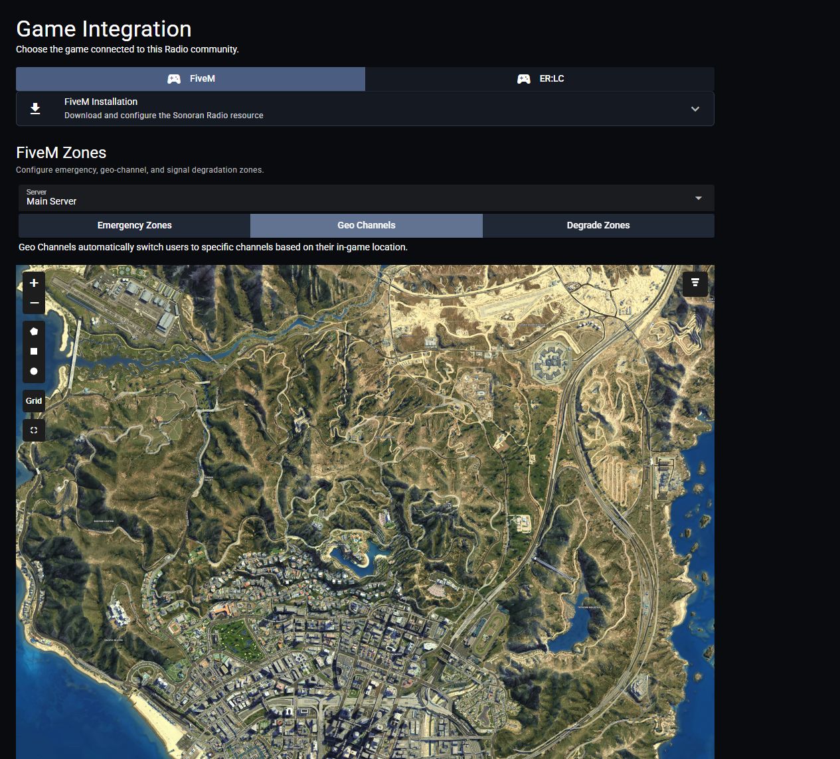The height and width of the screenshot is (759, 840).
Task: Select the polygon draw tool
Action: 34,331
